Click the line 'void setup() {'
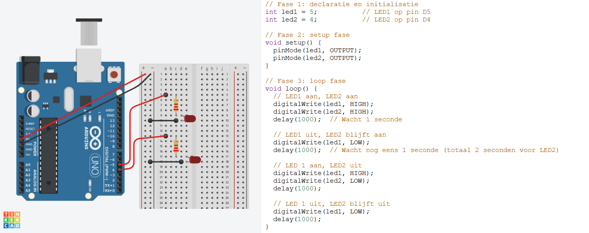The image size is (589, 233). click(x=293, y=43)
